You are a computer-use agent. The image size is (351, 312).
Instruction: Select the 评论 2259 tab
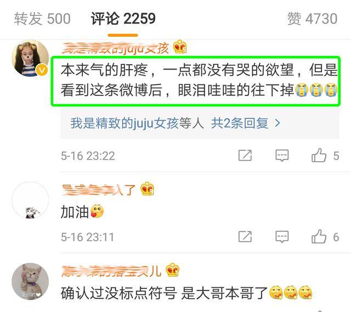(123, 19)
